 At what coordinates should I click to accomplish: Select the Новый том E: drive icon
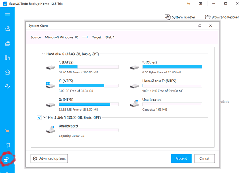tap(134, 86)
